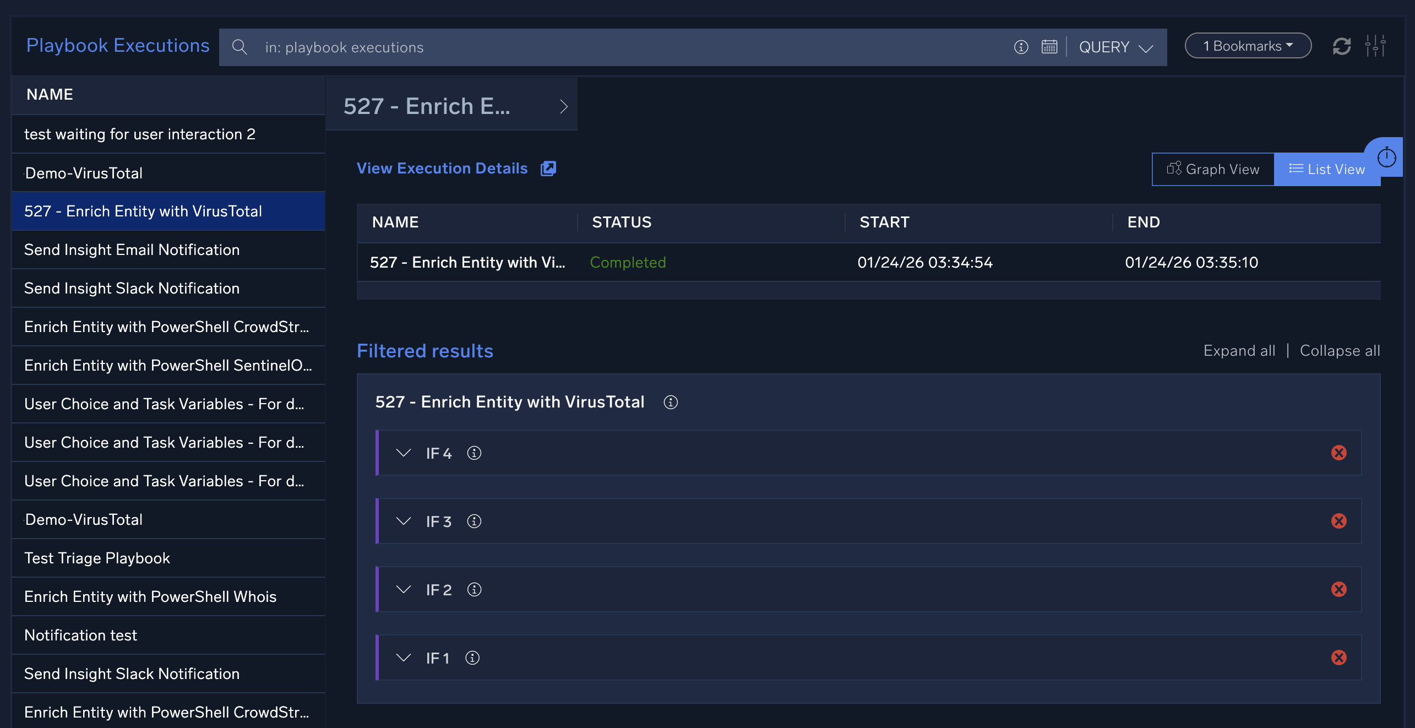
Task: Open the View Execution Details link
Action: [442, 169]
